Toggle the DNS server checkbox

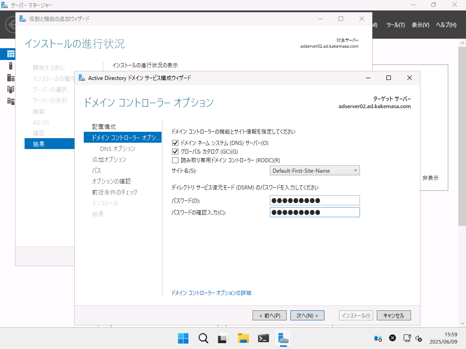click(x=175, y=143)
